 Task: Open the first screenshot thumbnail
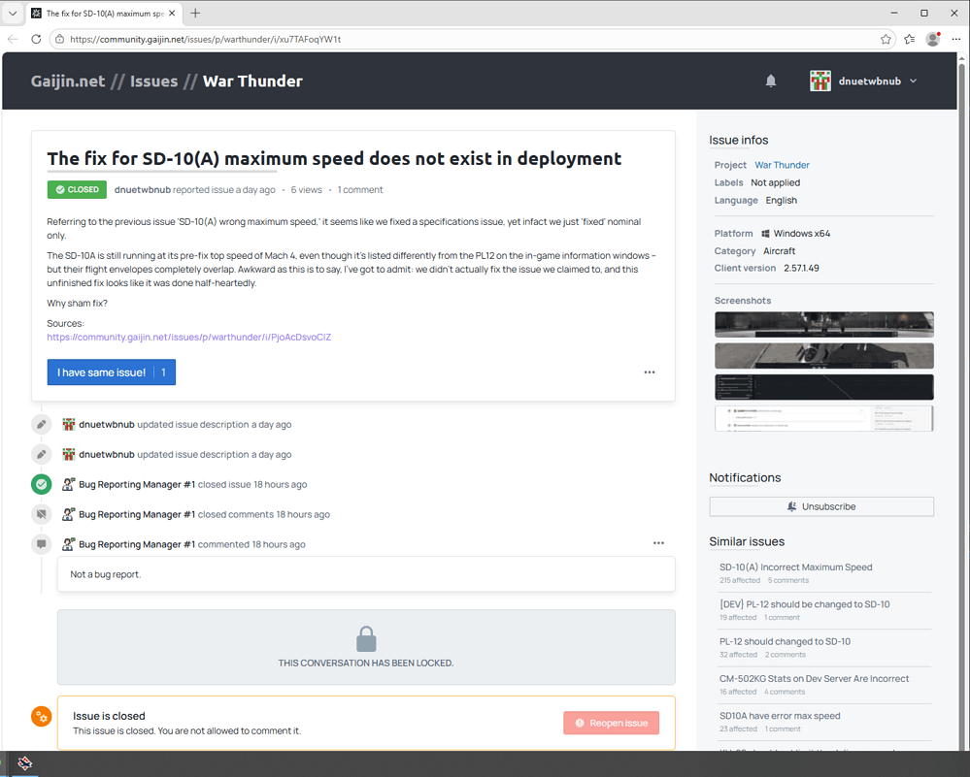[823, 325]
